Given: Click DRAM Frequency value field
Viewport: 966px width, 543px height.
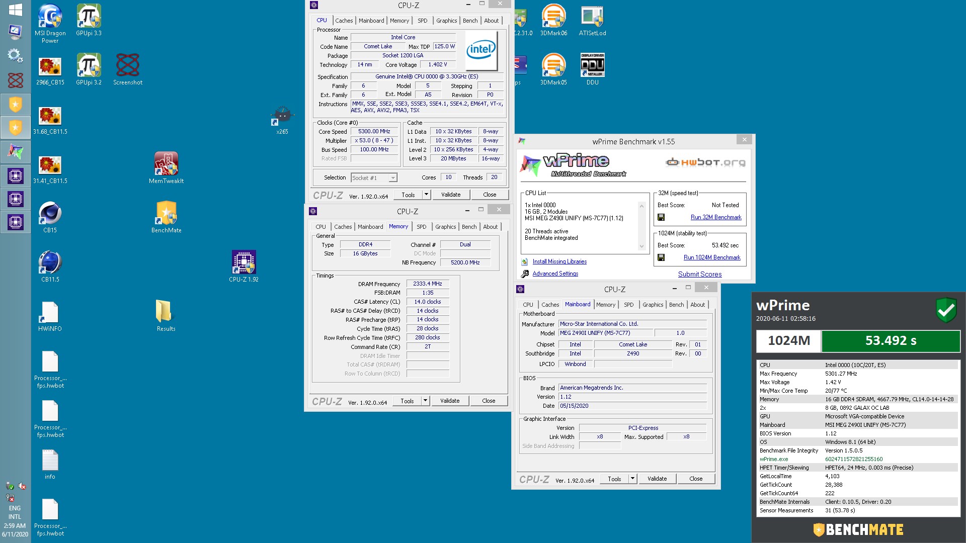Looking at the screenshot, I should tap(427, 284).
